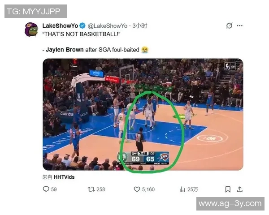Click the crying emoji in tweet text
269x215 pixels.
point(145,50)
